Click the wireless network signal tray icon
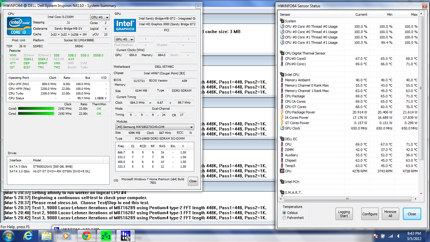The width and height of the screenshot is (430, 242). [x=391, y=236]
